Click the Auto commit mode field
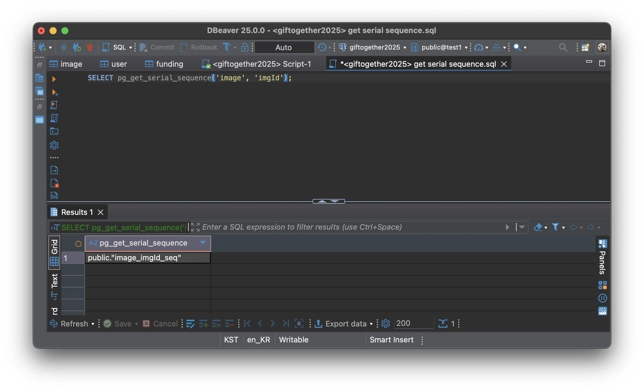This screenshot has width=644, height=392. [x=284, y=47]
